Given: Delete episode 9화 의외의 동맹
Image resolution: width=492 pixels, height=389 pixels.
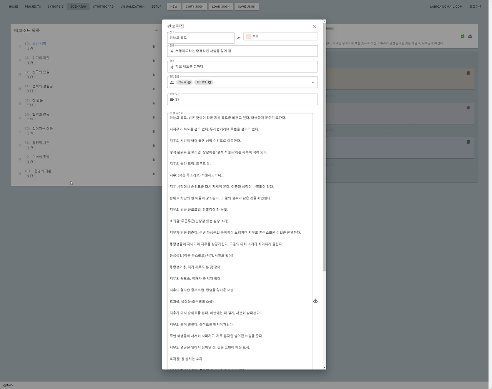Looking at the screenshot, I should click(x=154, y=160).
